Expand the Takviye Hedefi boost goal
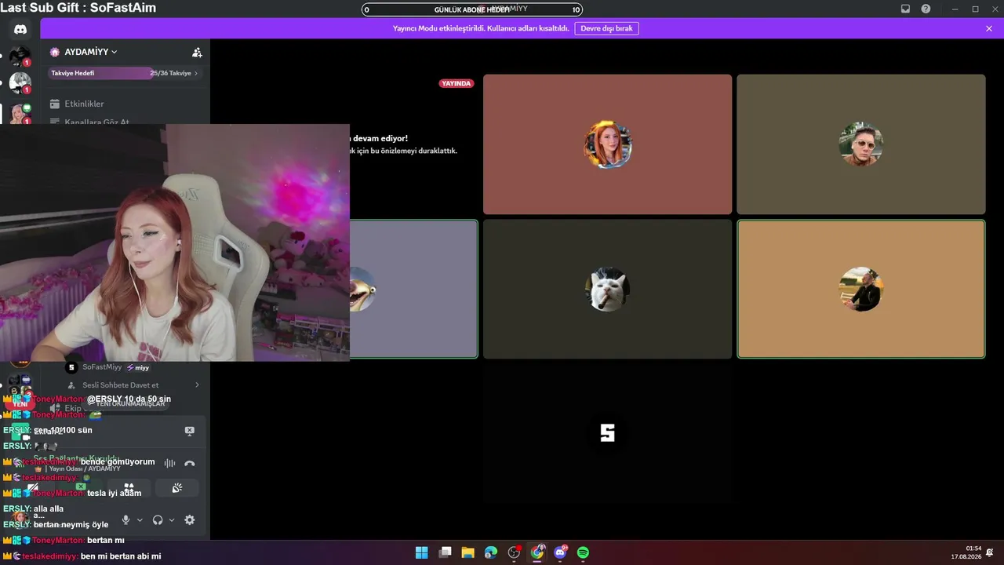Viewport: 1004px width, 565px height. coord(195,73)
